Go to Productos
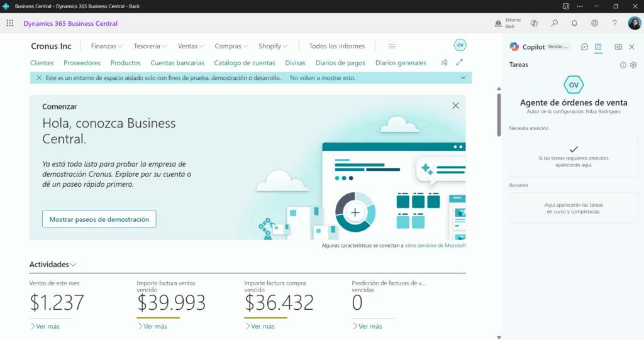 [125, 63]
